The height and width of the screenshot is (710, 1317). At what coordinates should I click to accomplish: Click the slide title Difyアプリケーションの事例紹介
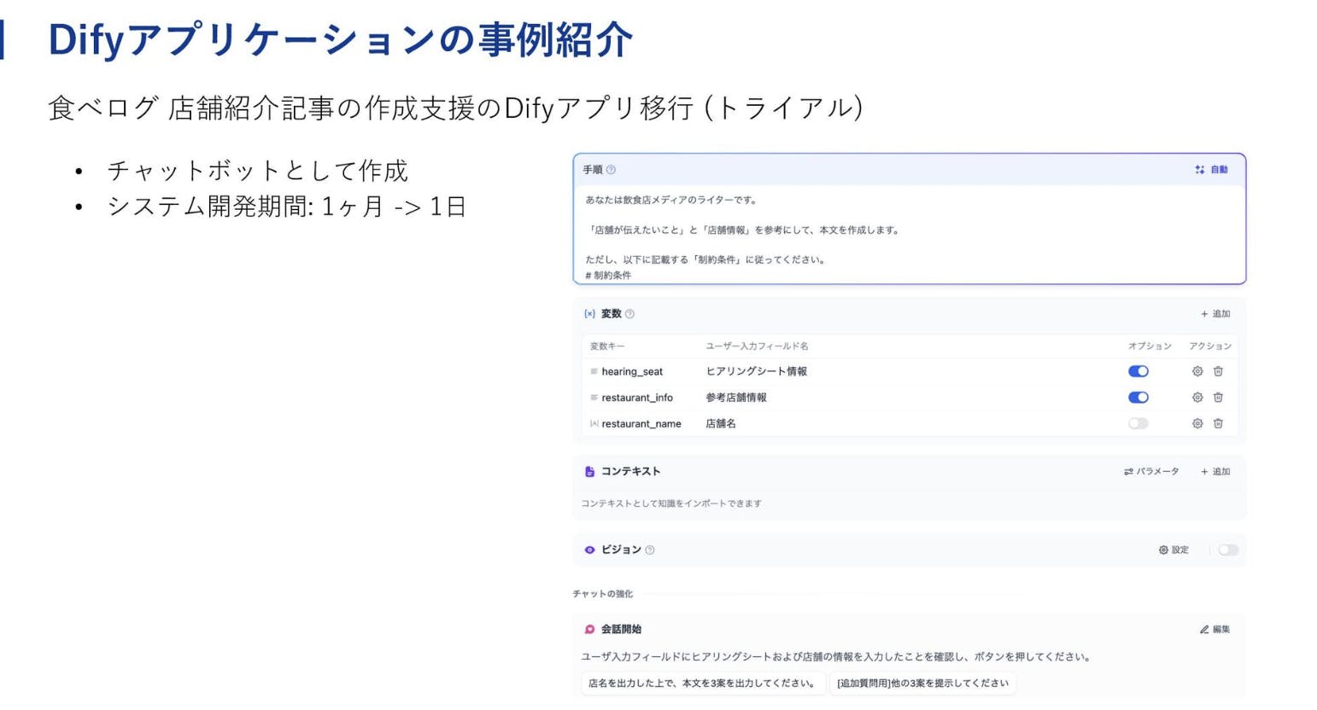pyautogui.click(x=341, y=40)
